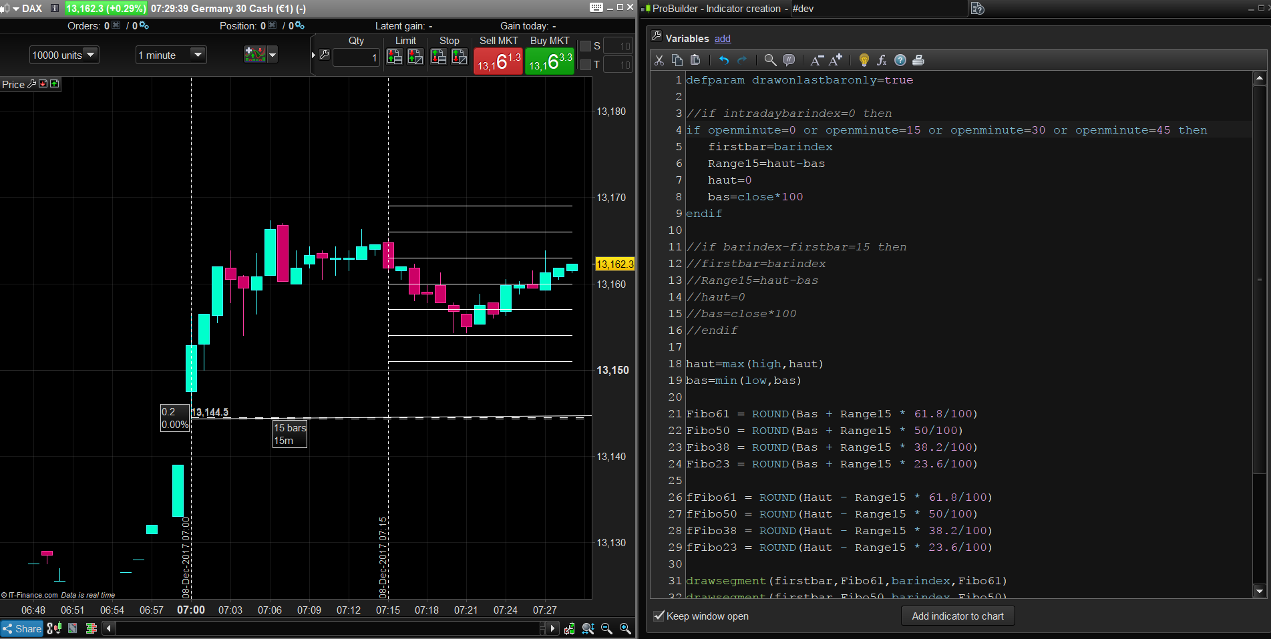The height and width of the screenshot is (639, 1271).
Task: Zoom in the chart with plus magnifier
Action: click(625, 628)
